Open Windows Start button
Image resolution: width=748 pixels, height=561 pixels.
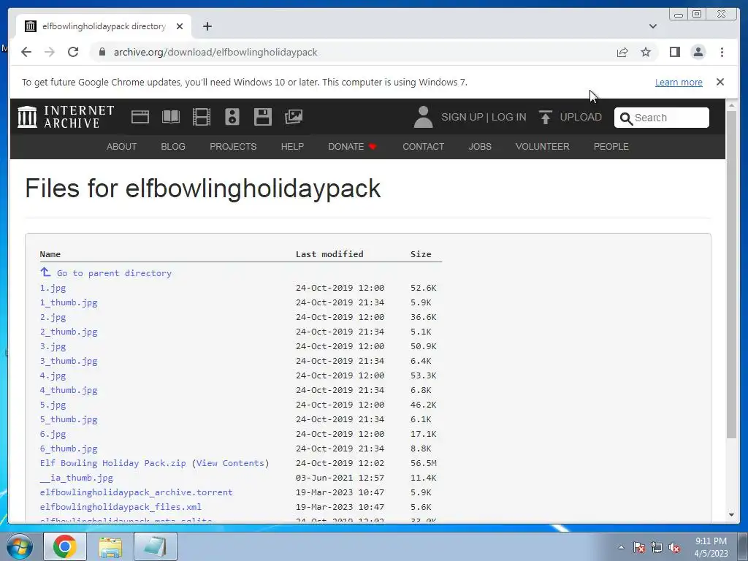(20, 546)
